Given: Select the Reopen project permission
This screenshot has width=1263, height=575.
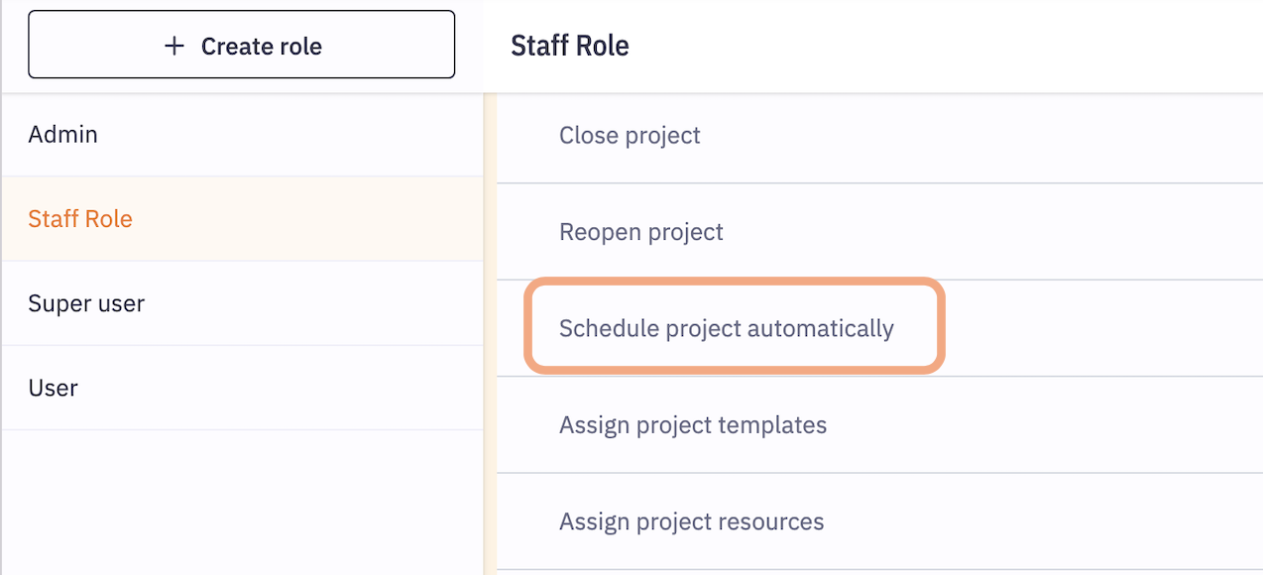Looking at the screenshot, I should click(x=641, y=232).
